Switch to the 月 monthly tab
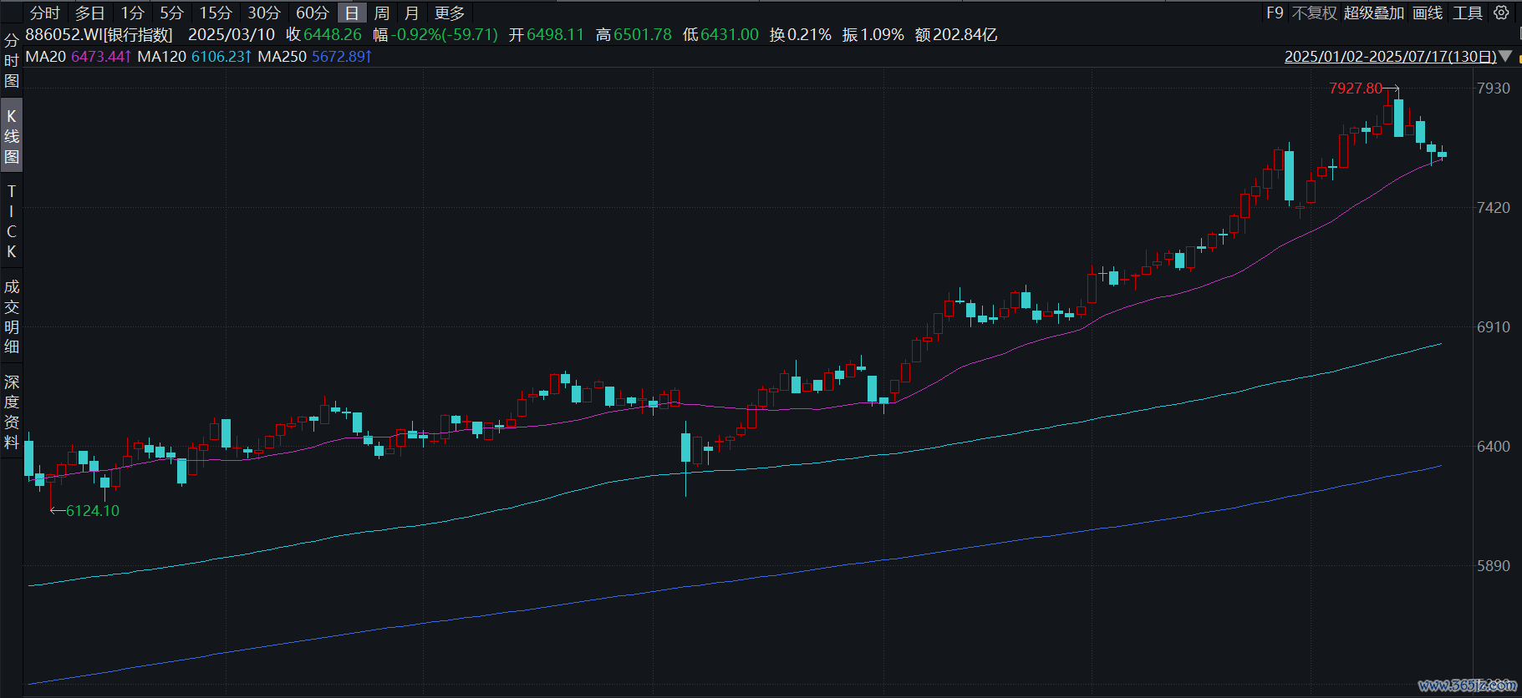 tap(412, 13)
